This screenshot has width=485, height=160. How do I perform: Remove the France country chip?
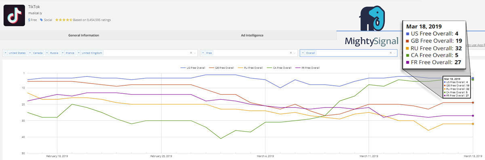coord(63,53)
